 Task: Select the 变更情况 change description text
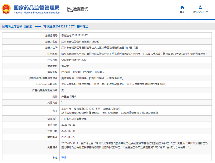coord(134,145)
